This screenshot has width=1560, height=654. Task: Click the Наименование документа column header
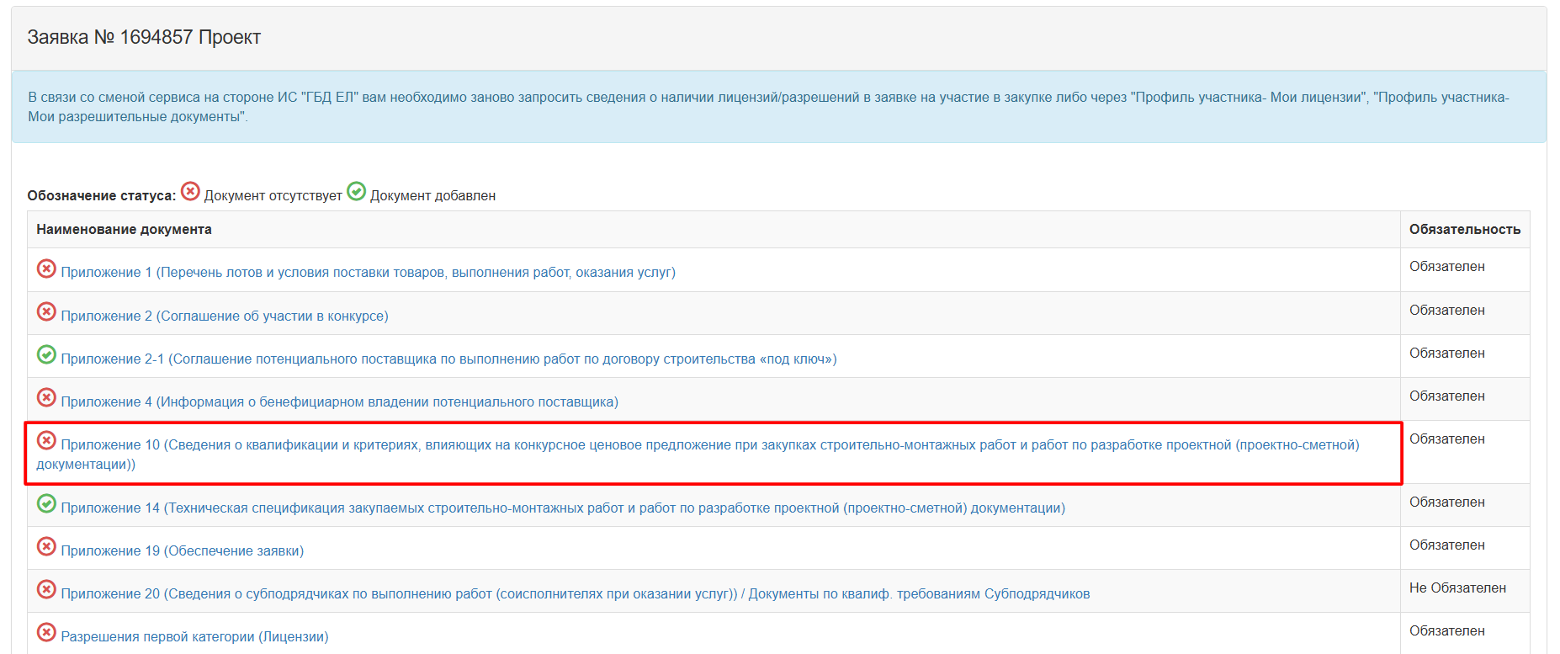click(x=124, y=230)
